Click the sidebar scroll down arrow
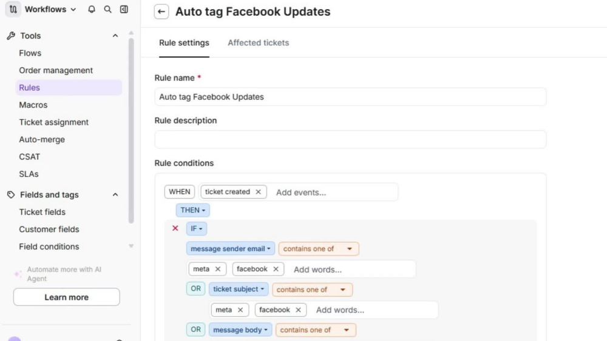This screenshot has width=607, height=341. (x=131, y=246)
